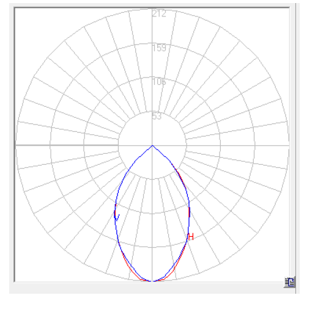This screenshot has height=309, width=315.
Task: Click the red H curve label
Action: click(x=191, y=237)
